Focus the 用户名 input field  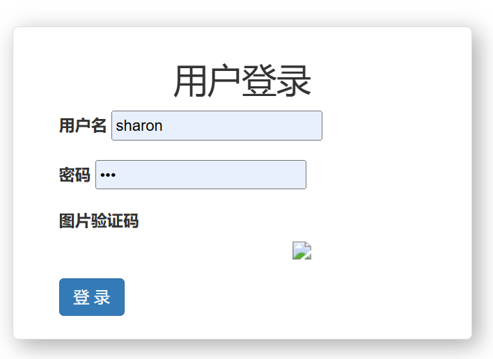pyautogui.click(x=217, y=126)
